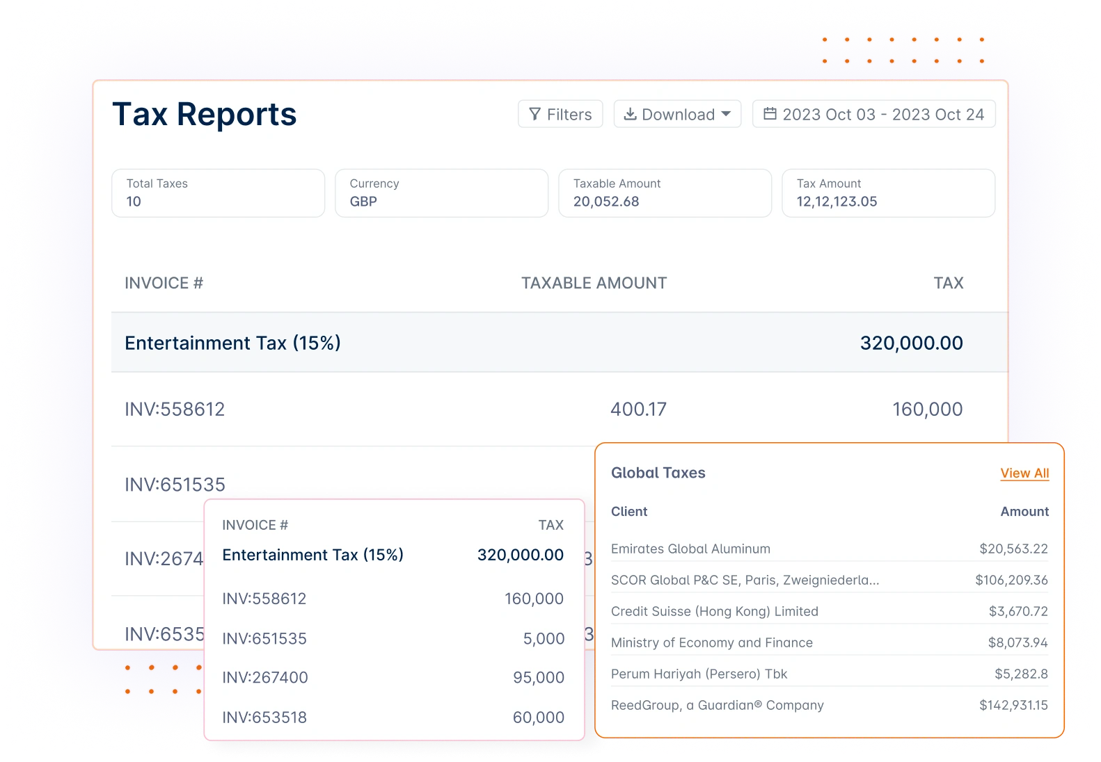Select Perum Hariyah (Persero) Tbk row
Image resolution: width=1101 pixels, height=762 pixels.
click(x=830, y=674)
